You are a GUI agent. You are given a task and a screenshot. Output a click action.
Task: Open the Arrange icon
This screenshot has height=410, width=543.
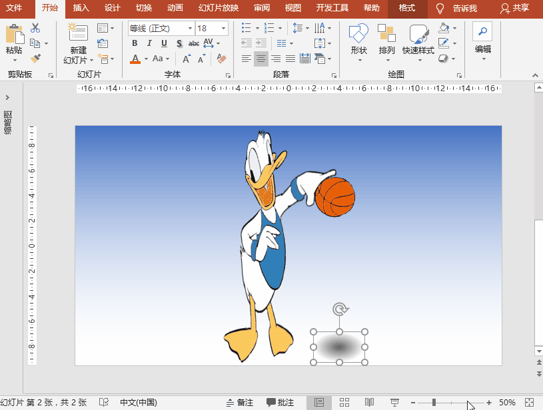click(386, 33)
